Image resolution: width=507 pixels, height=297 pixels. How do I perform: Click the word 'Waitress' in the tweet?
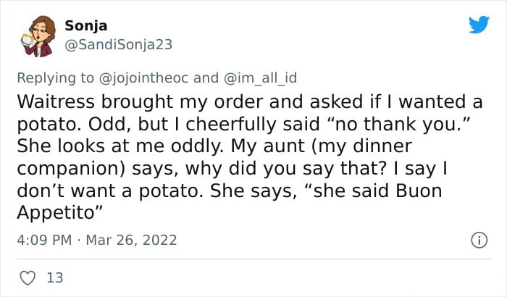click(56, 101)
